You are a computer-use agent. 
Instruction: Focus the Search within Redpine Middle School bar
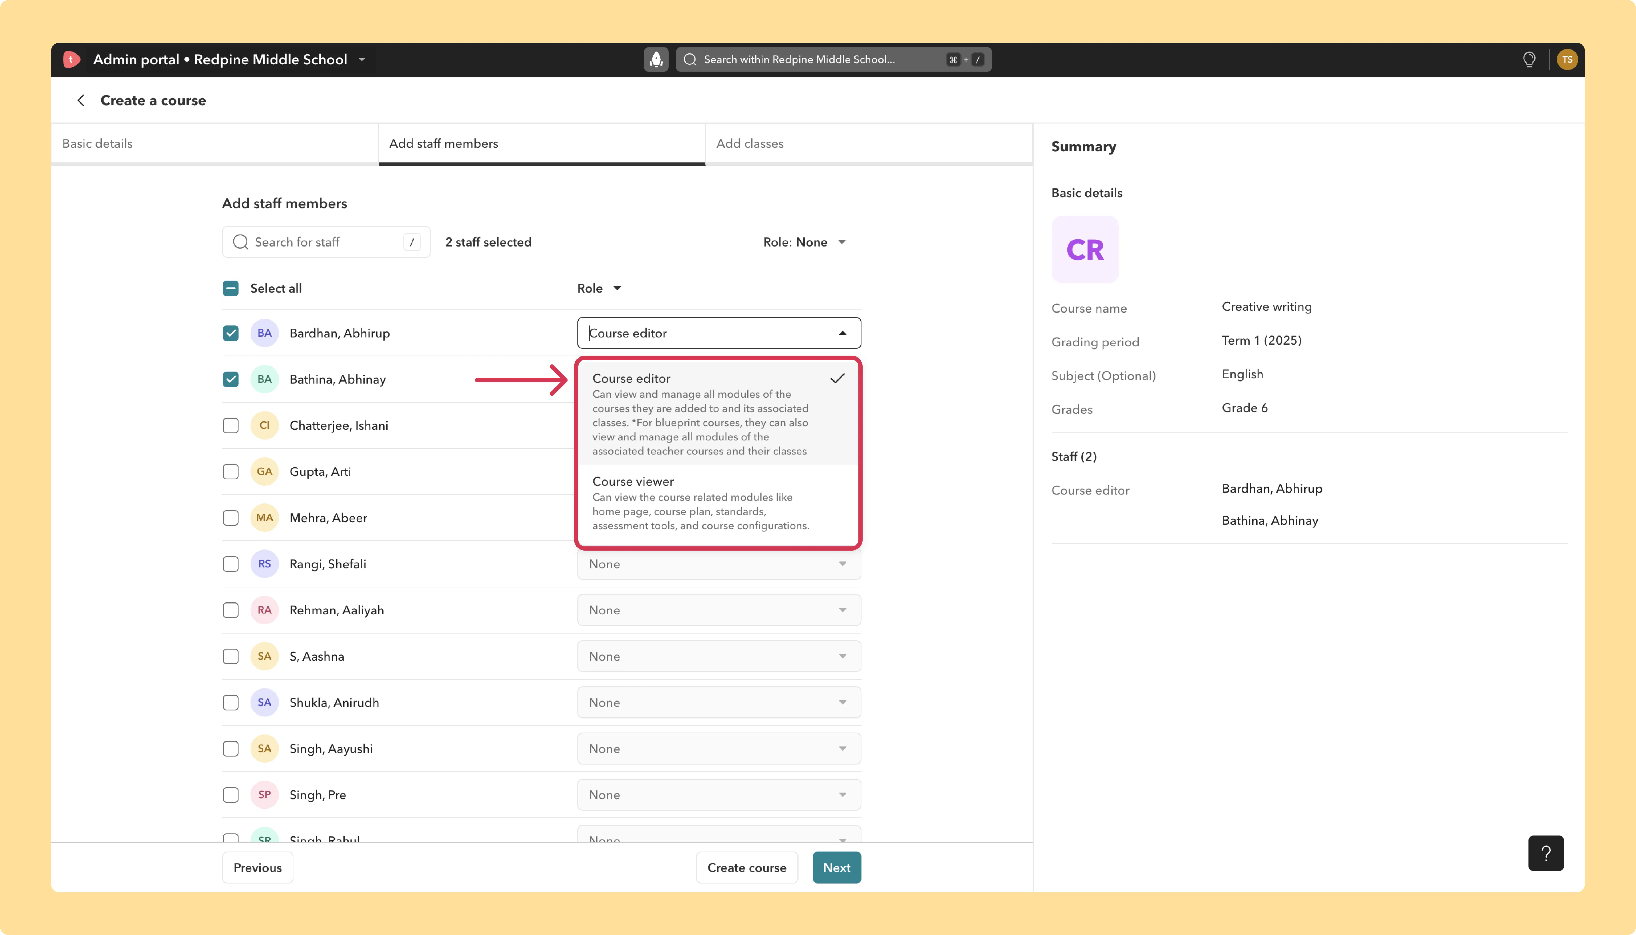tap(833, 60)
